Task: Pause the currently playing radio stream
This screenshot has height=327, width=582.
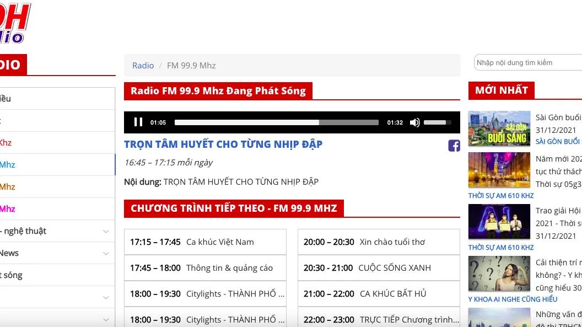Action: [x=138, y=122]
